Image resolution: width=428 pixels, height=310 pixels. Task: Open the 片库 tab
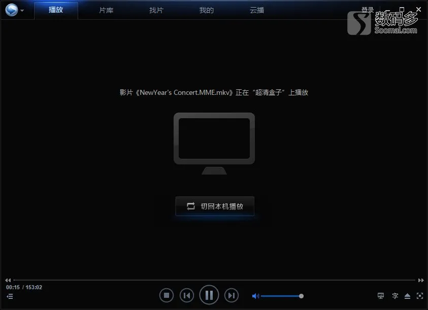[x=106, y=10]
